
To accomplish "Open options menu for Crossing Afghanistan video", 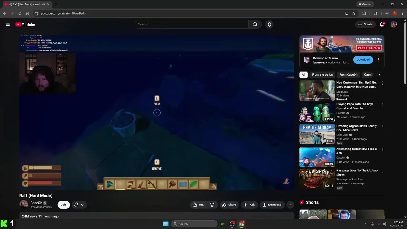I will pos(383,127).
